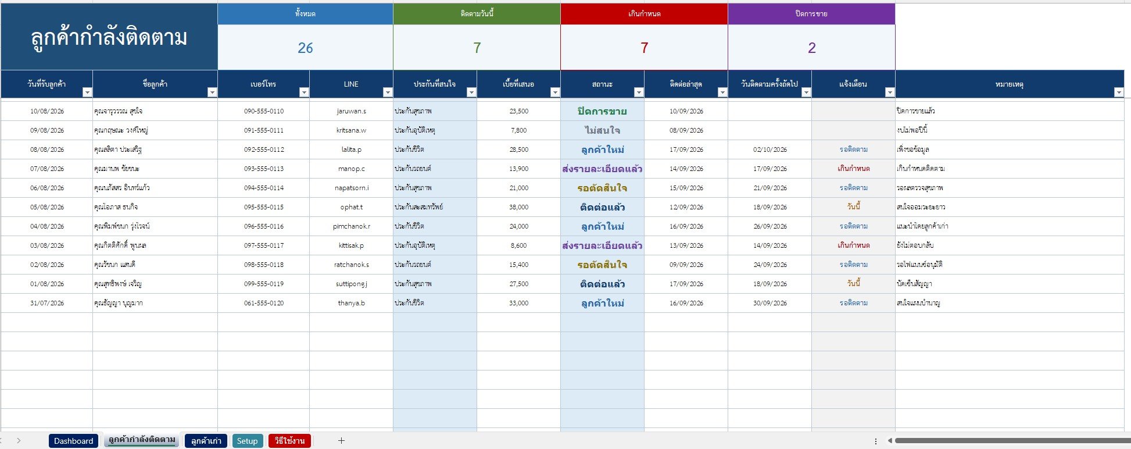Click the red overdue count 7
This screenshot has height=449, width=1131.
coord(645,48)
